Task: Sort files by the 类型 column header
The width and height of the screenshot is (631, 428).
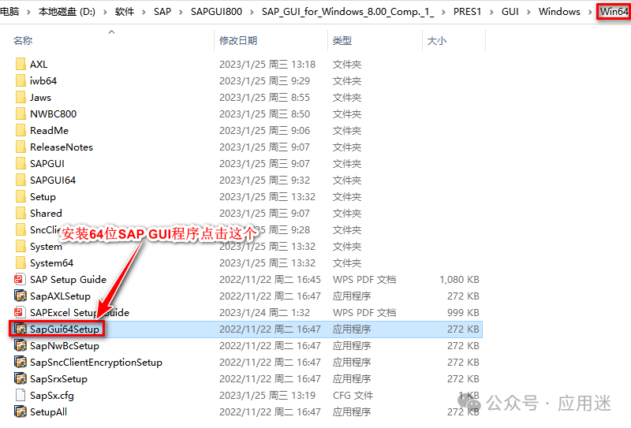Action: [342, 41]
